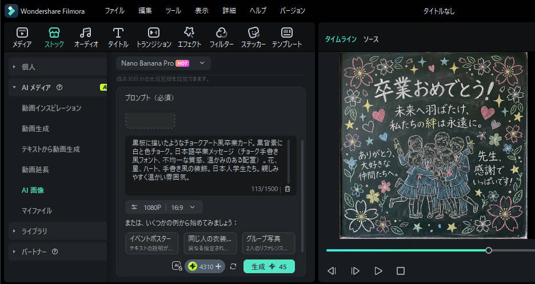Screen dimensions: 535x284
Task: Click the prompt panel vertical scrollbar
Action: click(x=302, y=196)
